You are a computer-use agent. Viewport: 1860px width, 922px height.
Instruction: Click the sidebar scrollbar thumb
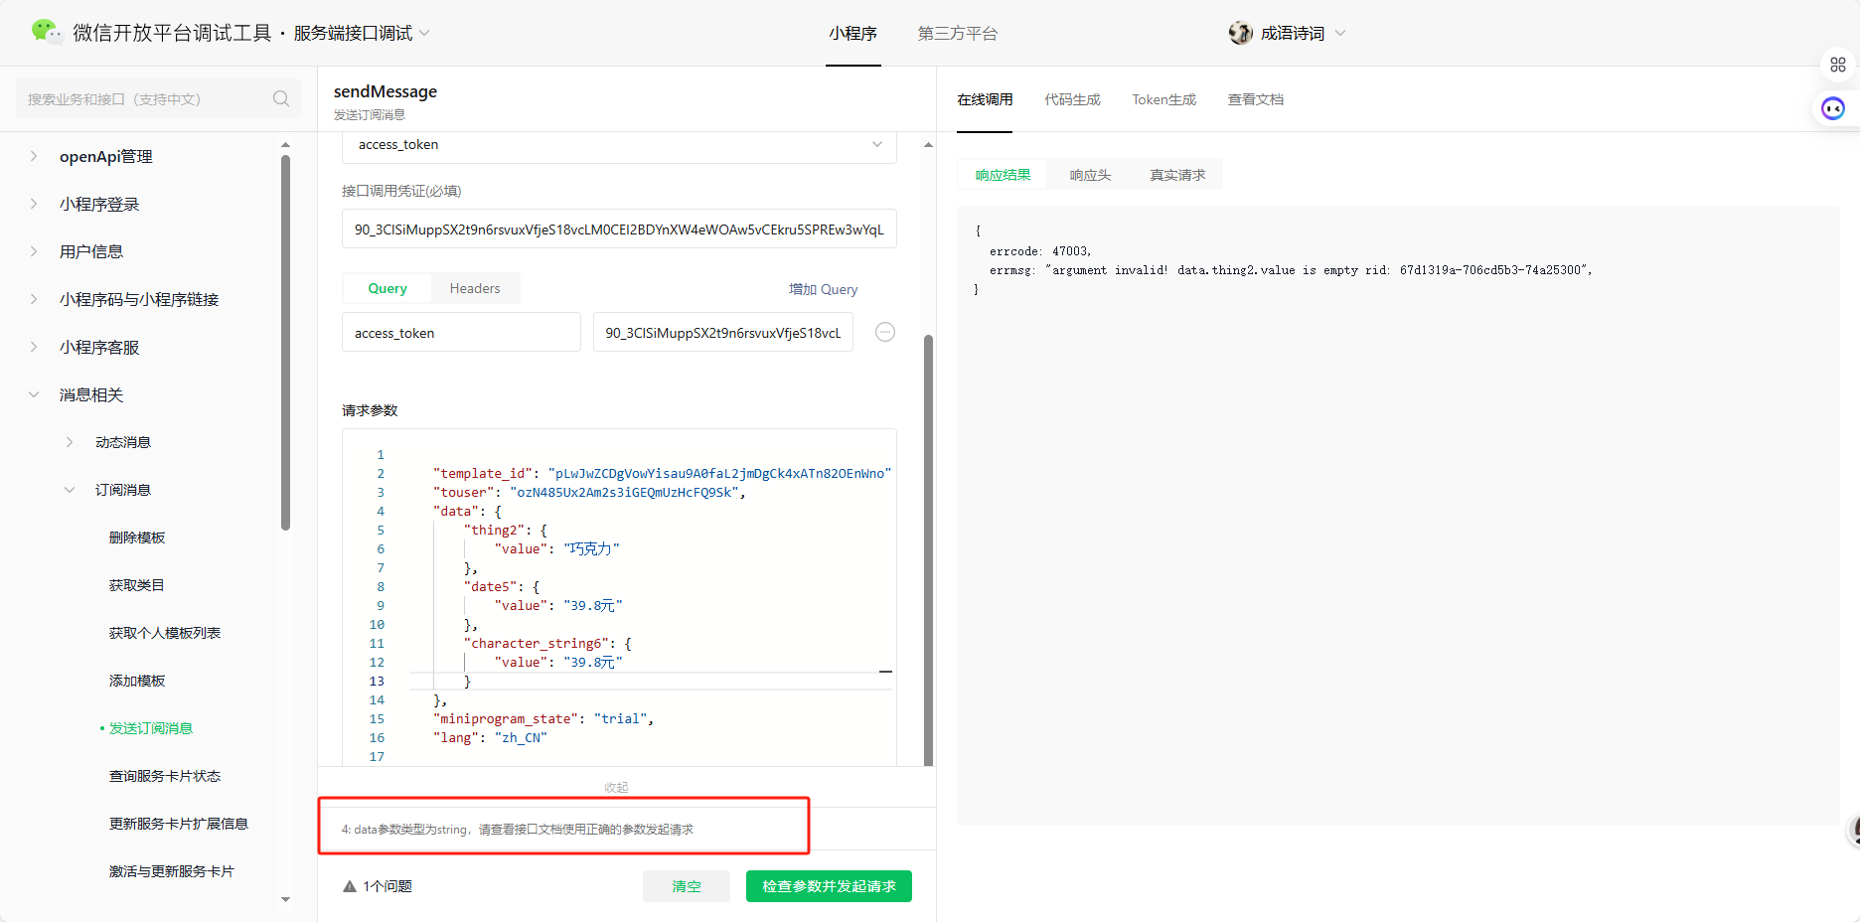click(286, 343)
